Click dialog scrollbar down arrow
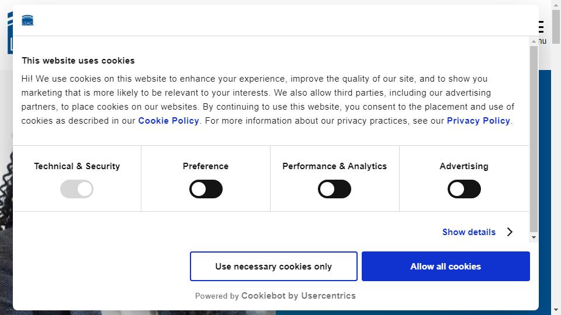The width and height of the screenshot is (561, 315). coord(534,237)
